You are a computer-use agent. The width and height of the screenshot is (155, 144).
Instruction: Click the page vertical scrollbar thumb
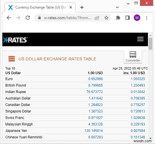click(x=150, y=44)
